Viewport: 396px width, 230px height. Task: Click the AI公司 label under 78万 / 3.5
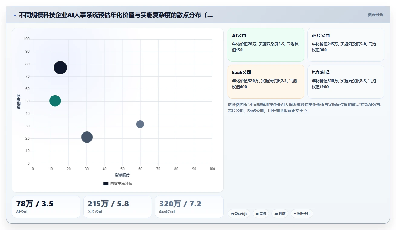click(22, 212)
